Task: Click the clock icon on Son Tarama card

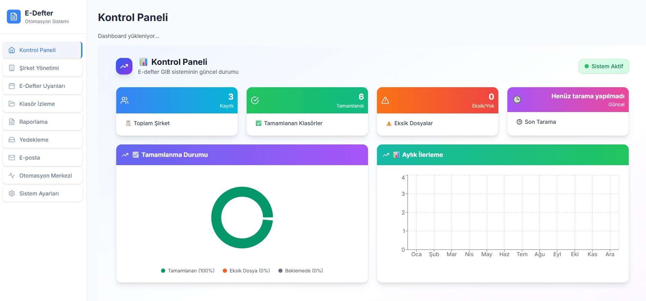Action: 517,100
